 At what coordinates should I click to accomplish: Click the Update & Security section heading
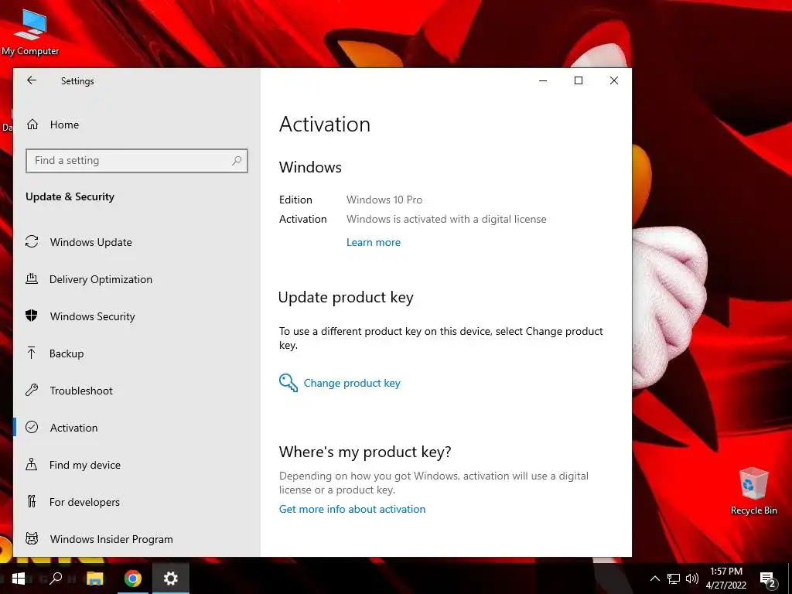(x=70, y=197)
